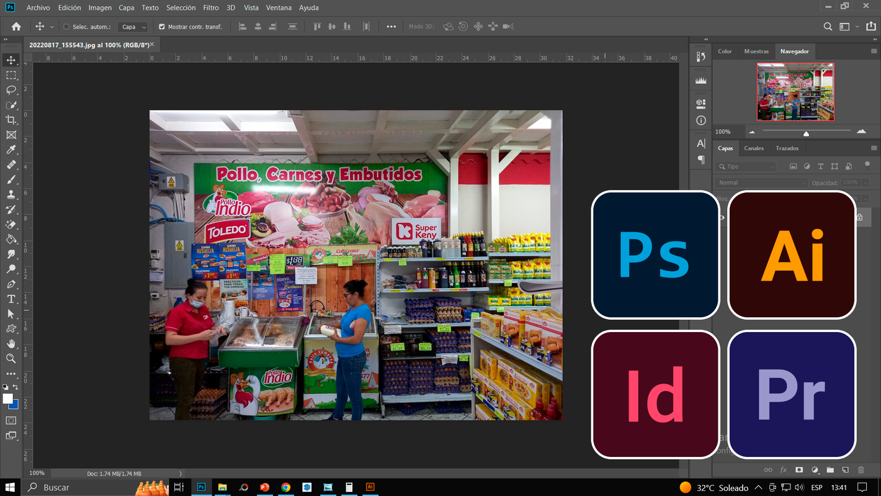Open the Tipo layer filter dropdown
The width and height of the screenshot is (881, 496).
coord(746,166)
